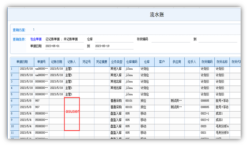The width and height of the screenshot is (248, 146).
Task: Click the 存货编码 end input field
Action: point(218,39)
